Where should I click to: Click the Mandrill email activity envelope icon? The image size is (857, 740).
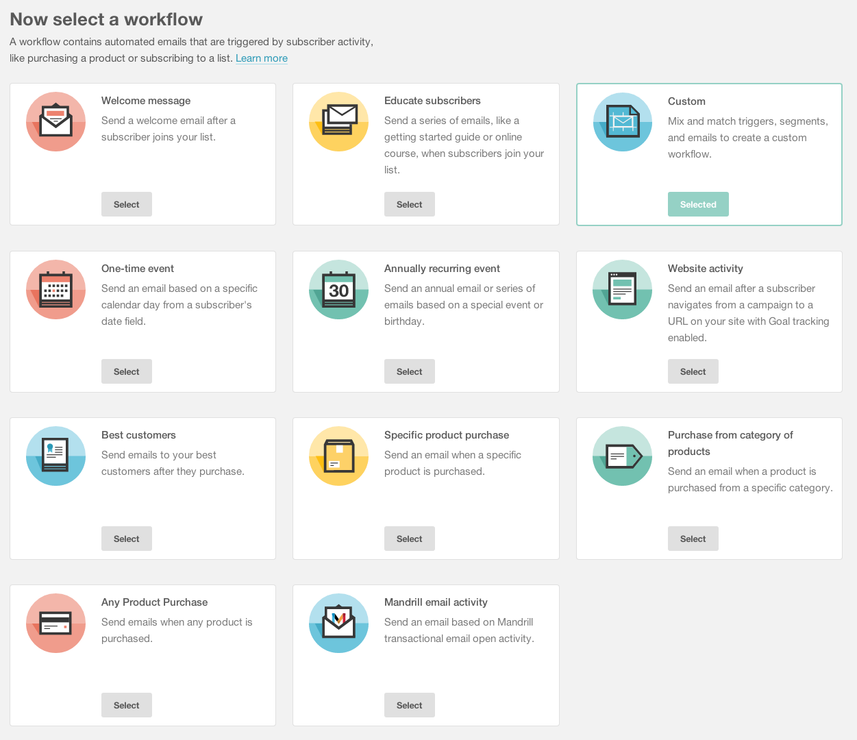coord(339,624)
